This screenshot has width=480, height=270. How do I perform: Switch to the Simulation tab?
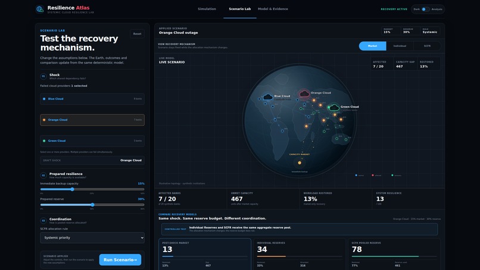[207, 9]
